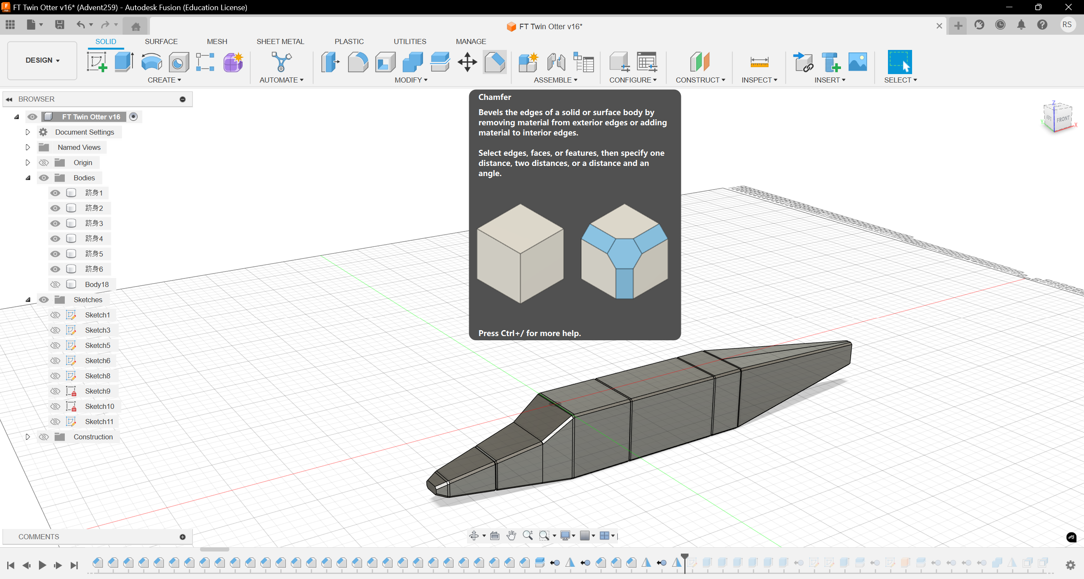Screen dimensions: 1084x579
Task: Show Sketch1 in the browser
Action: [55, 315]
